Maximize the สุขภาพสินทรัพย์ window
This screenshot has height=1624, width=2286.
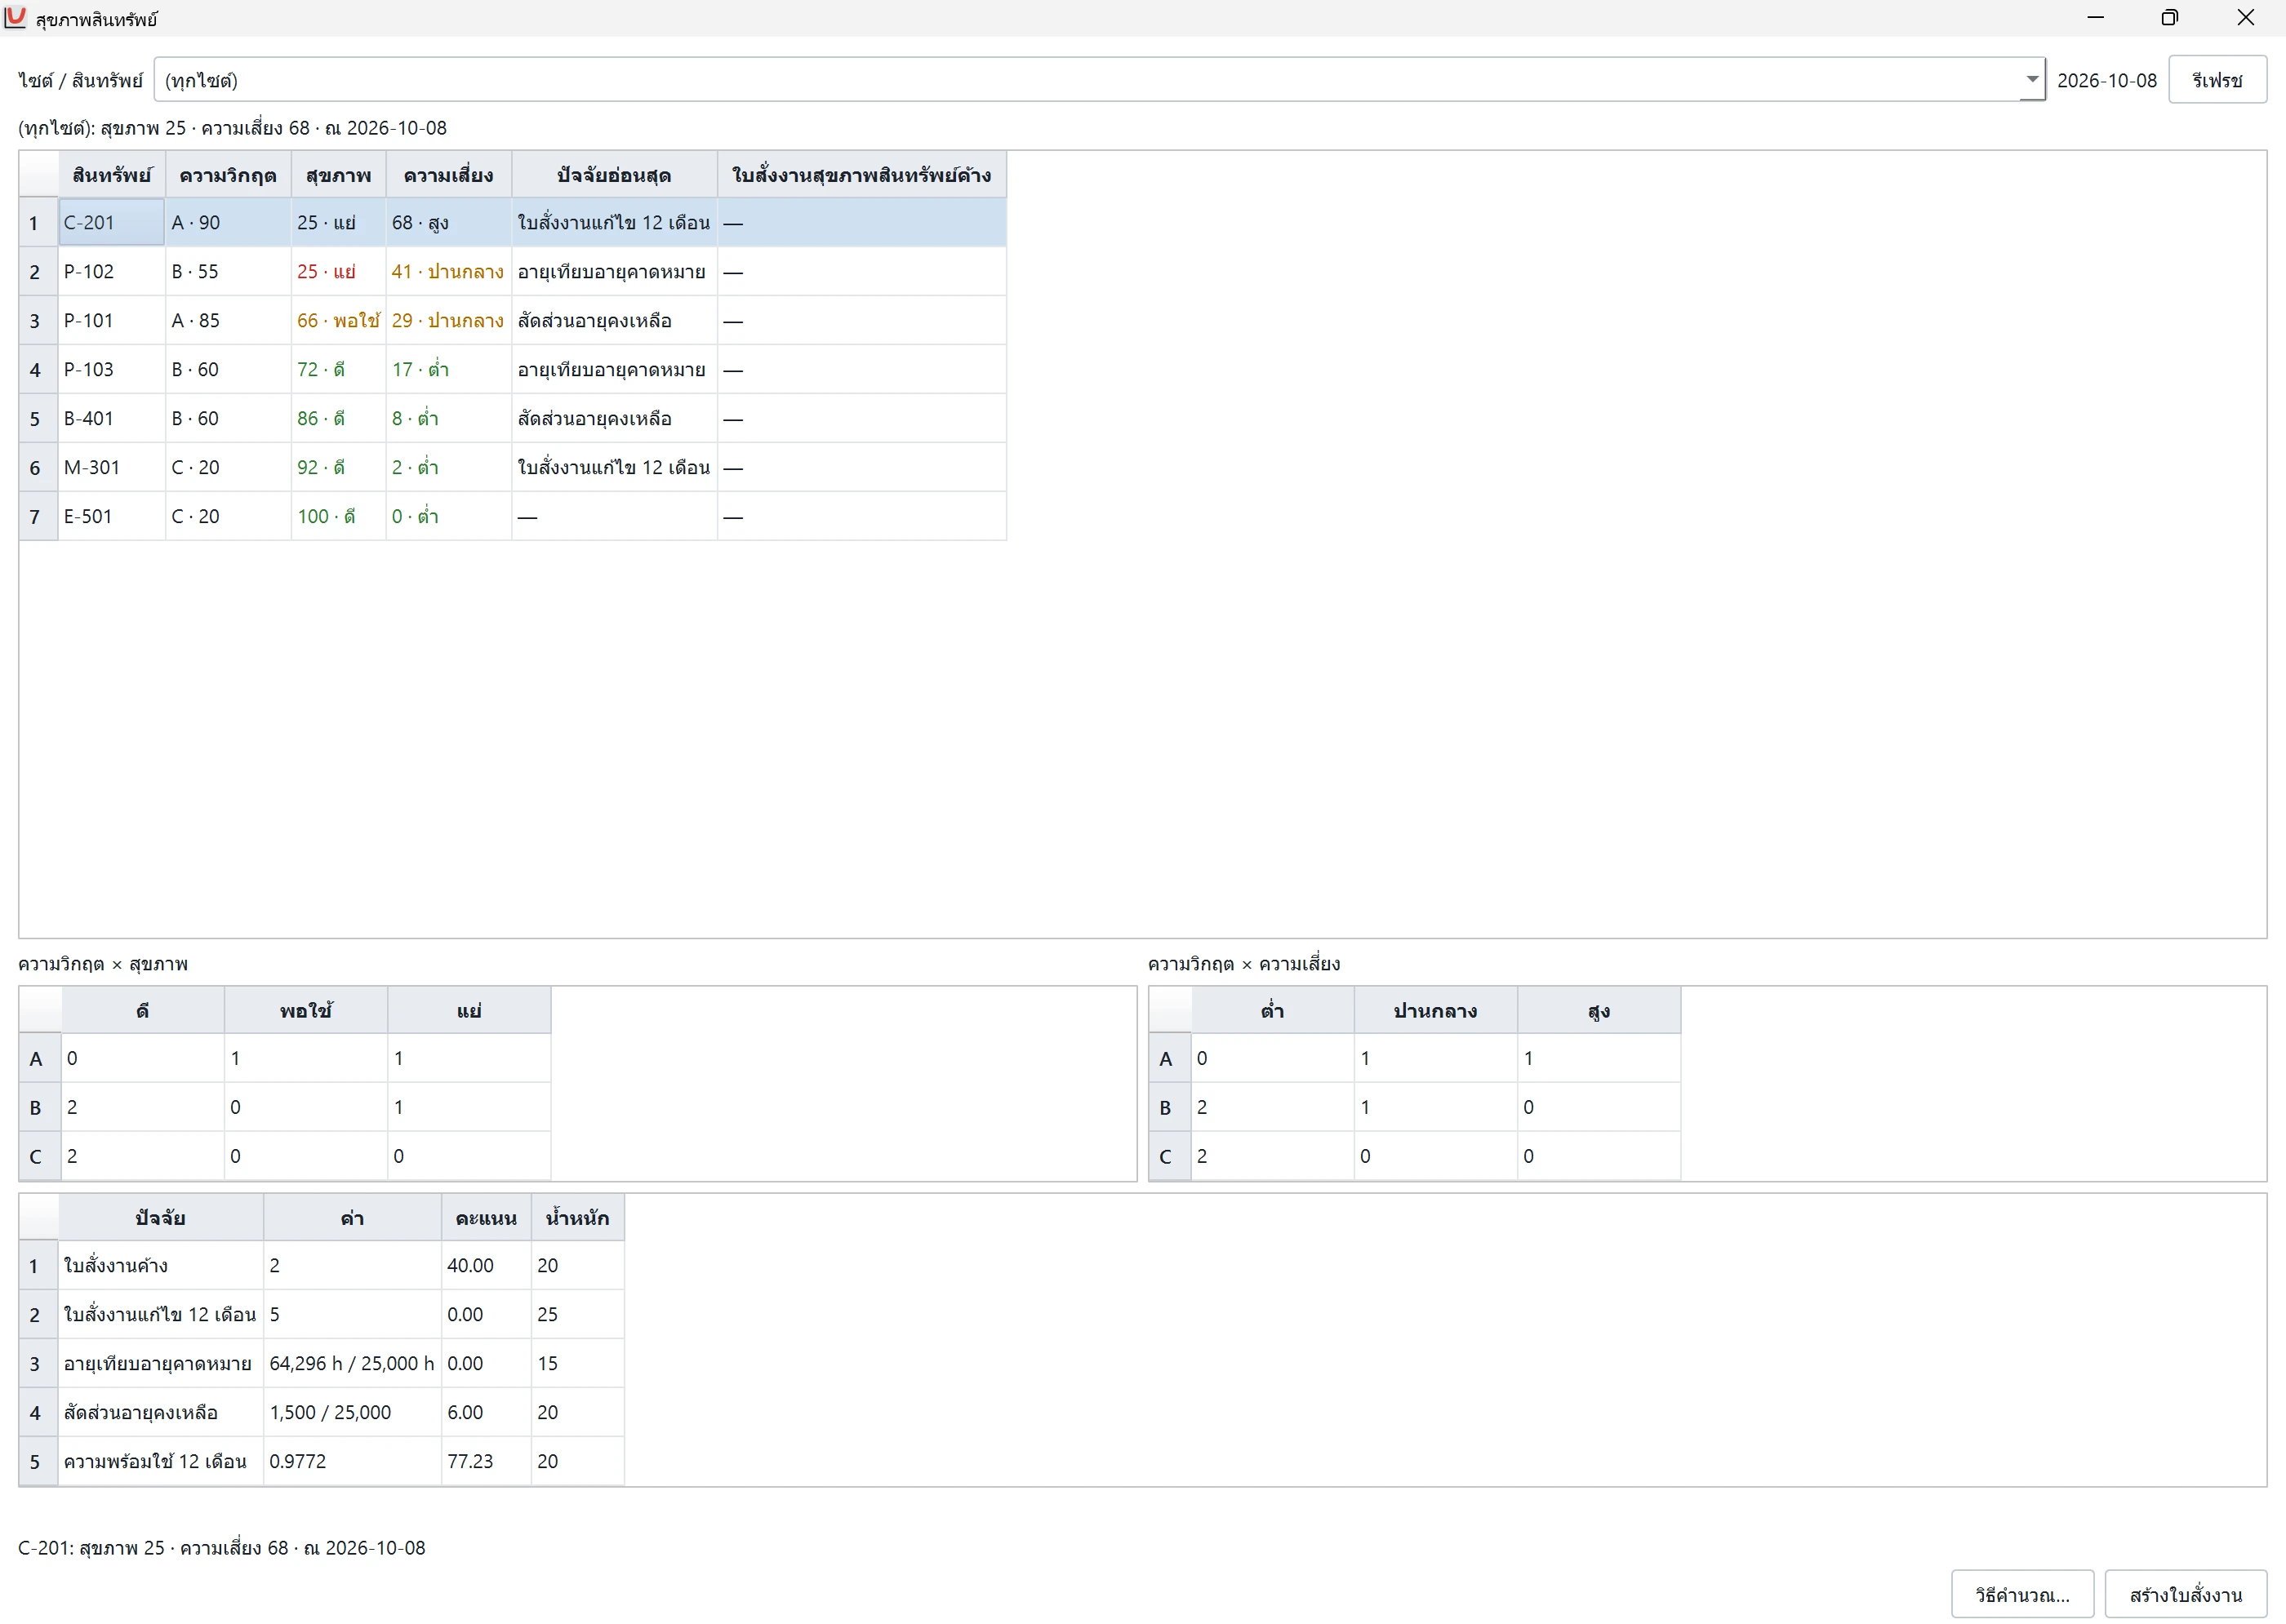(x=2170, y=17)
